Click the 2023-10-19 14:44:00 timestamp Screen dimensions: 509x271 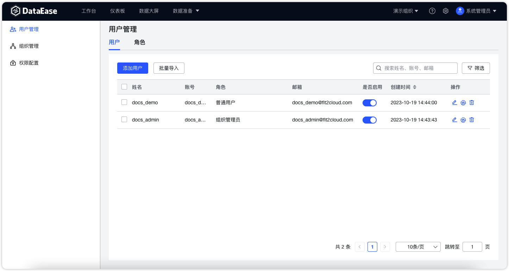click(414, 103)
